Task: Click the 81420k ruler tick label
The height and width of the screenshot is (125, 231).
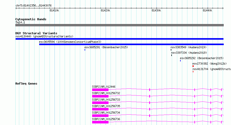Action: pos(105,10)
